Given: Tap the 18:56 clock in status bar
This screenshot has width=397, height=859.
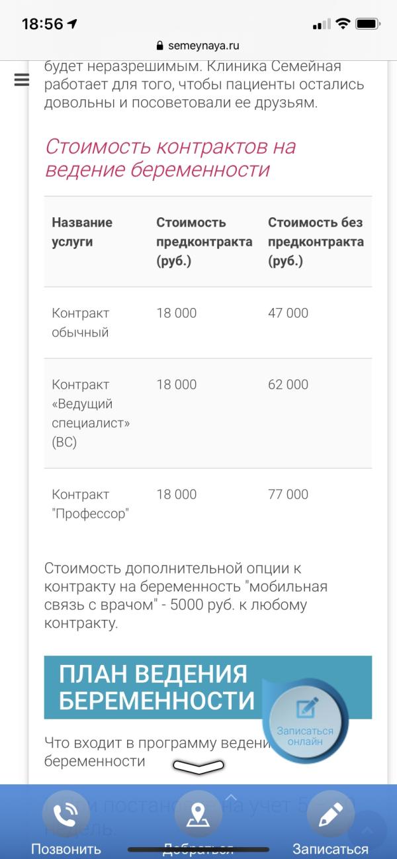Looking at the screenshot, I should tap(42, 24).
